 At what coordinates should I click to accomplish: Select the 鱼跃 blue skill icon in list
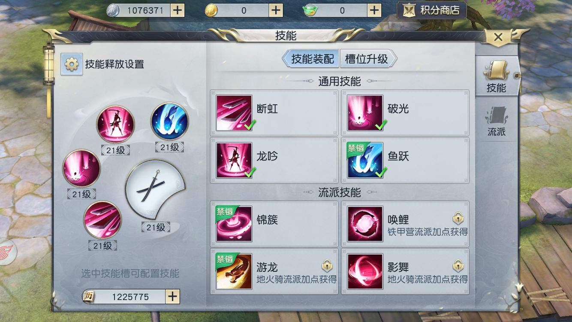[x=365, y=161]
